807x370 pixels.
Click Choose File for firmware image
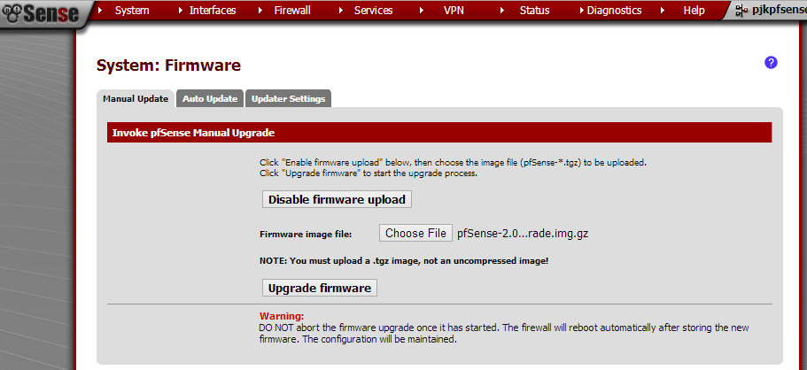click(415, 233)
